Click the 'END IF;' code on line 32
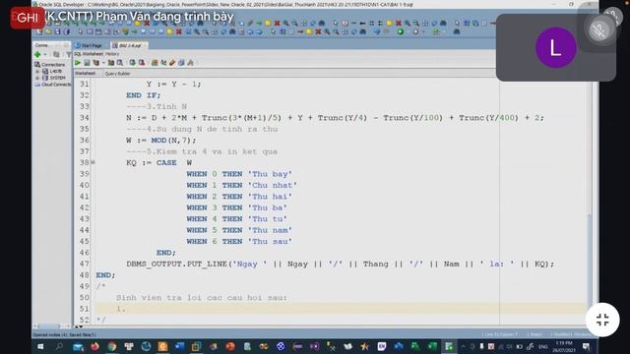630x354 pixels. 143,95
